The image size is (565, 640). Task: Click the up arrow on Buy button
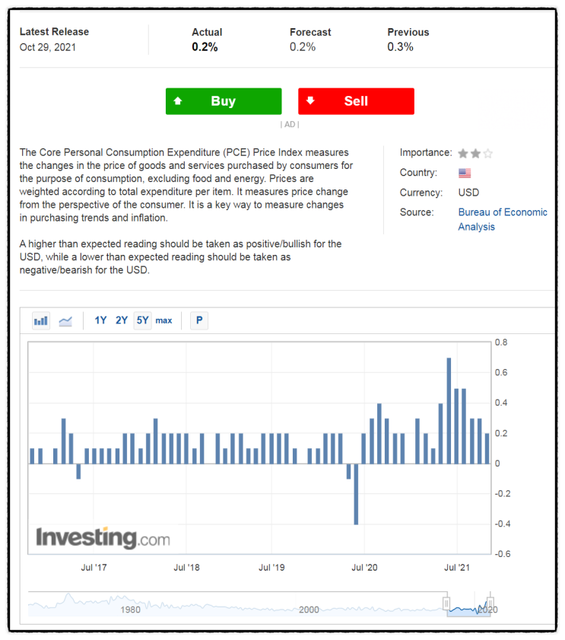(178, 101)
